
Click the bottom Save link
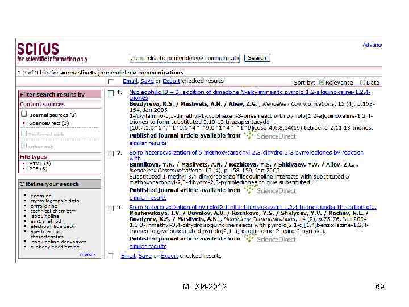click(145, 256)
